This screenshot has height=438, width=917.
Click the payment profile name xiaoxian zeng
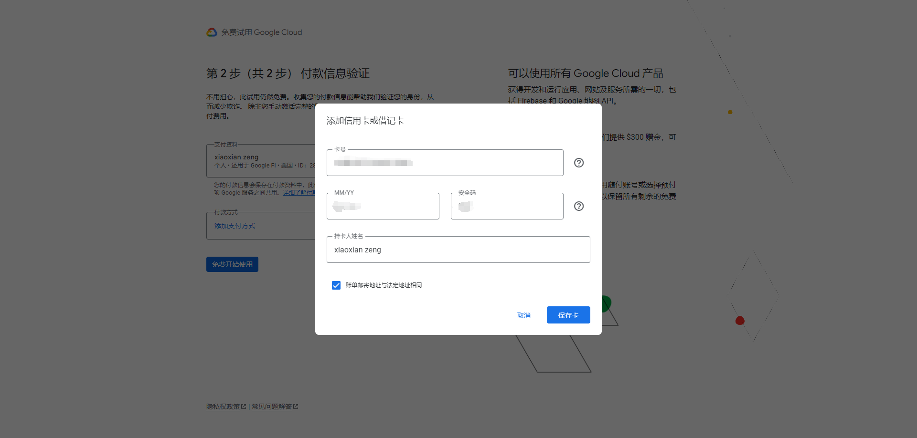coord(236,157)
